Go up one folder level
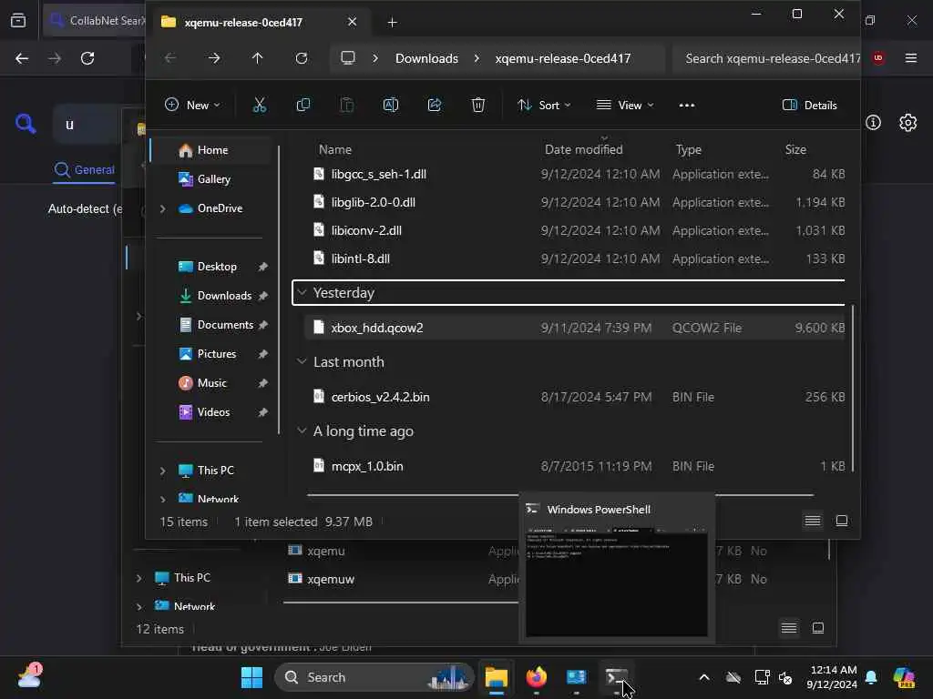The image size is (933, 699). (257, 58)
